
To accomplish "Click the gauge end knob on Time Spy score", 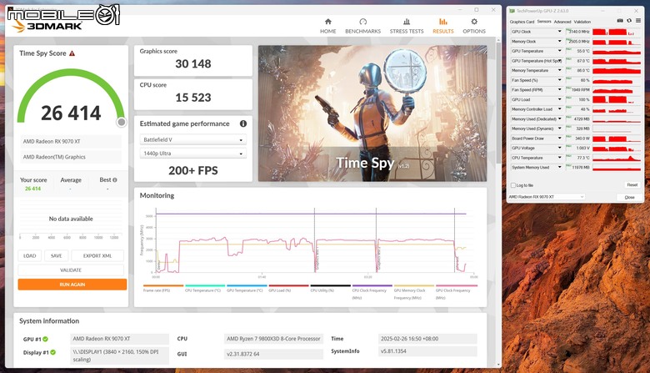I will pos(122,122).
